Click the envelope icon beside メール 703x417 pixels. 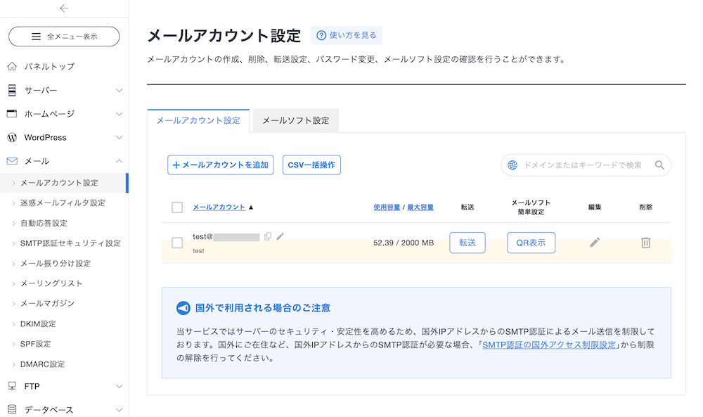point(12,161)
